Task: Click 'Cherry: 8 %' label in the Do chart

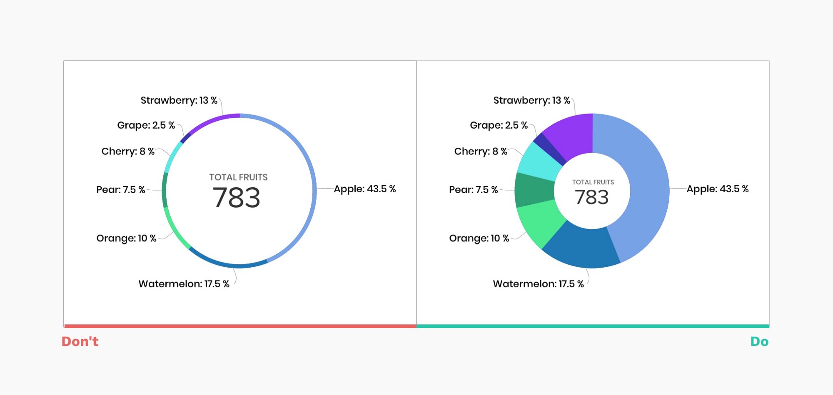Action: (481, 151)
